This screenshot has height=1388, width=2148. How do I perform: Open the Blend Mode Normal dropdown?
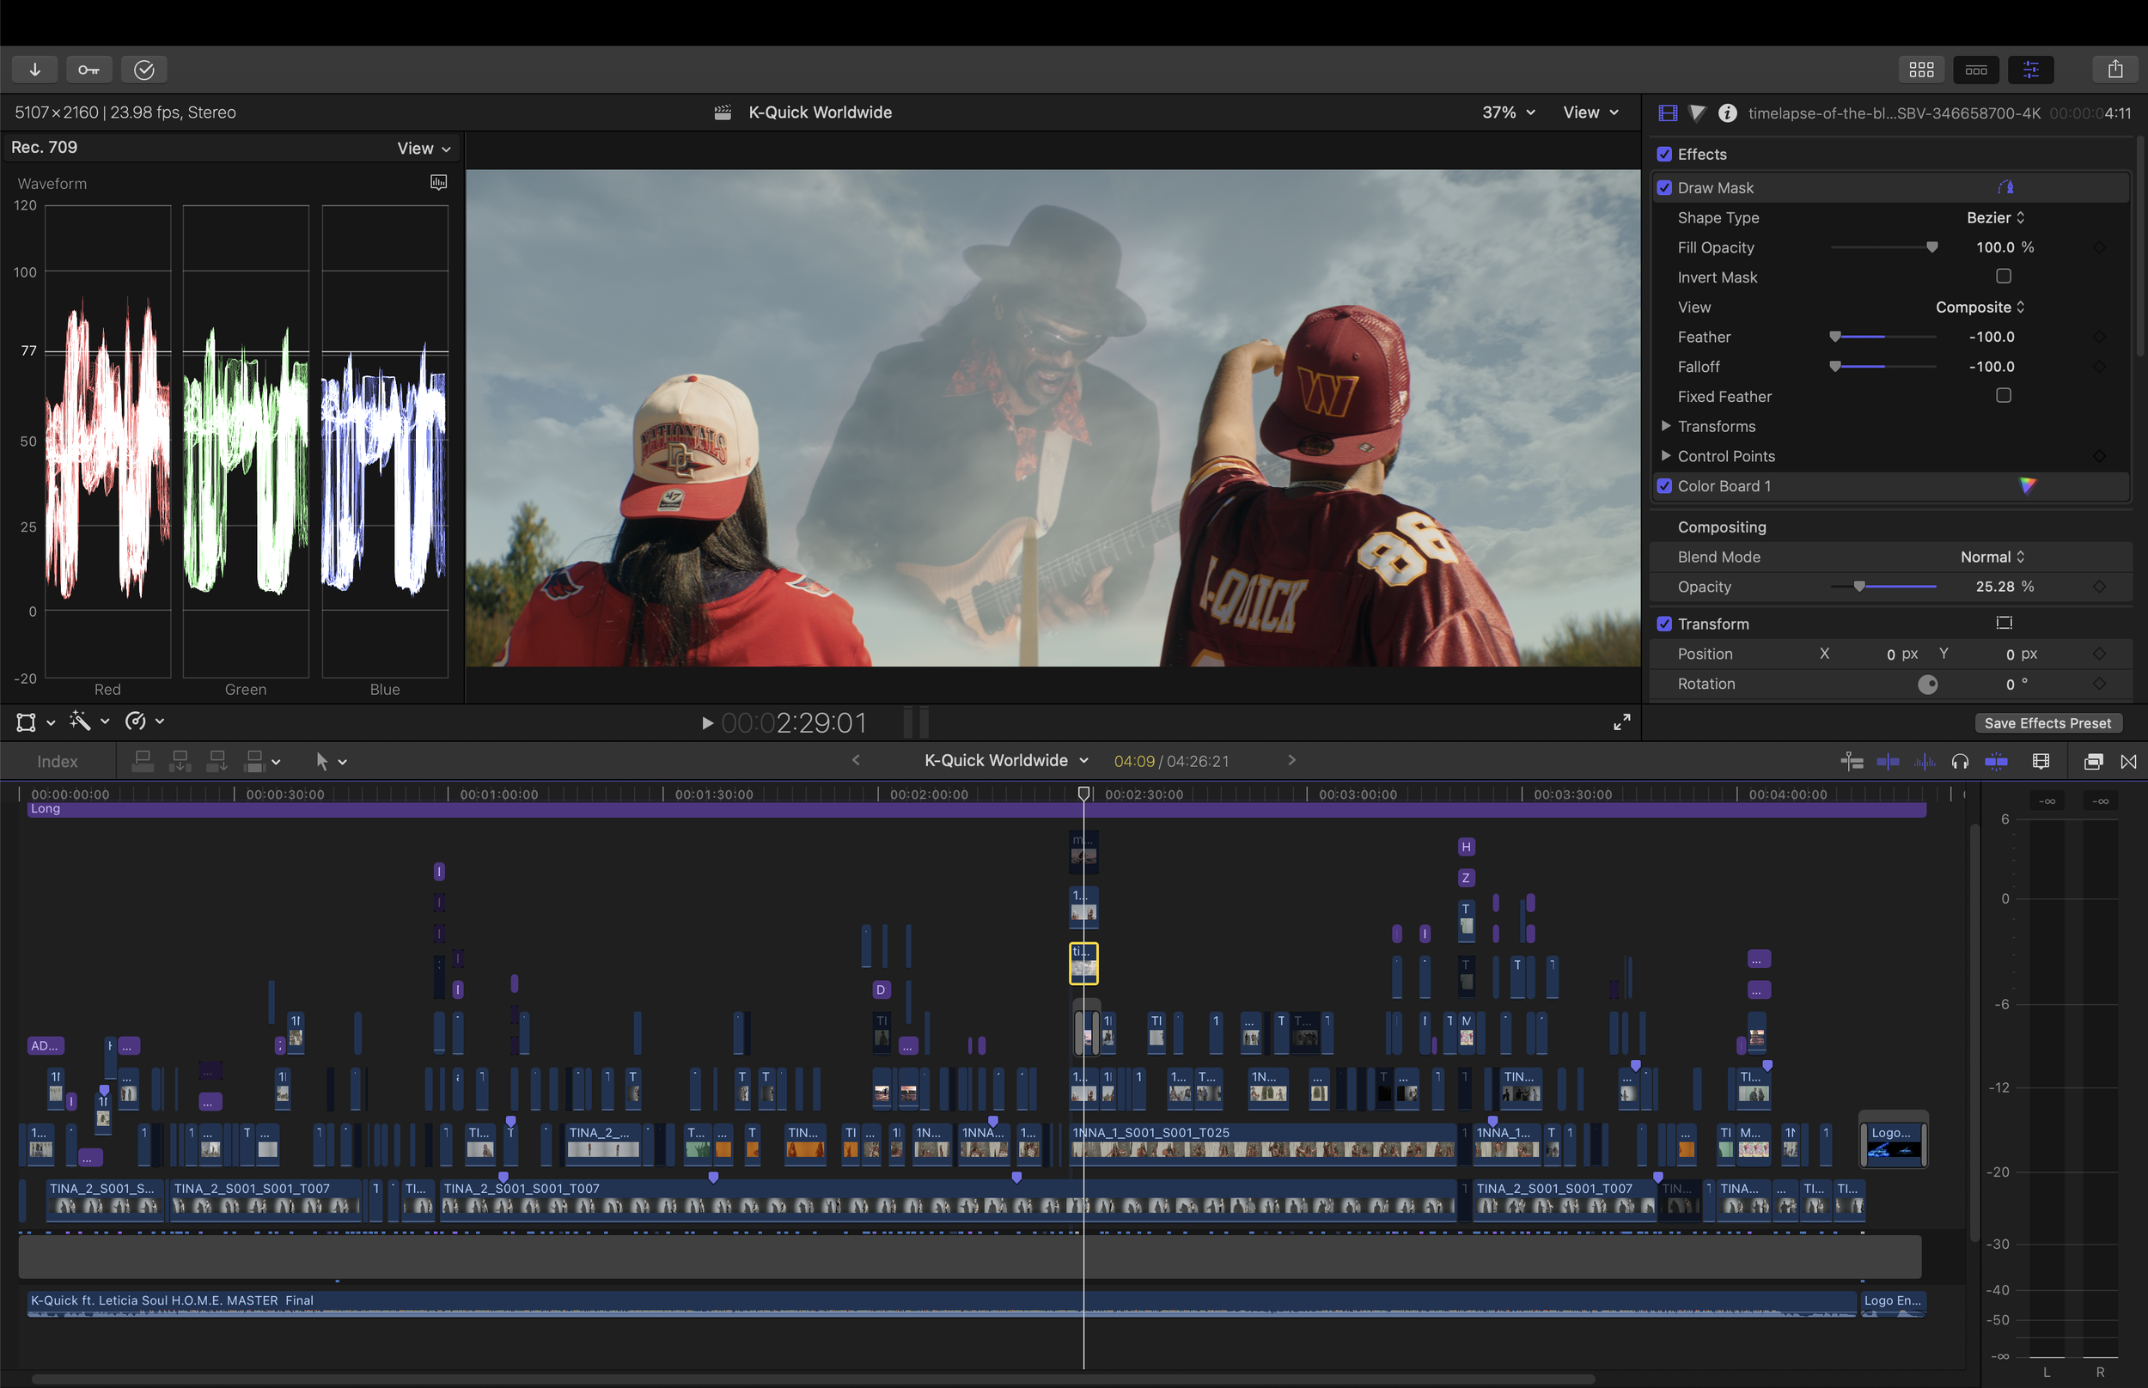click(x=1992, y=557)
